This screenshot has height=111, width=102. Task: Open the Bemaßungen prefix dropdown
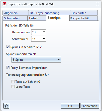[x=39, y=32]
